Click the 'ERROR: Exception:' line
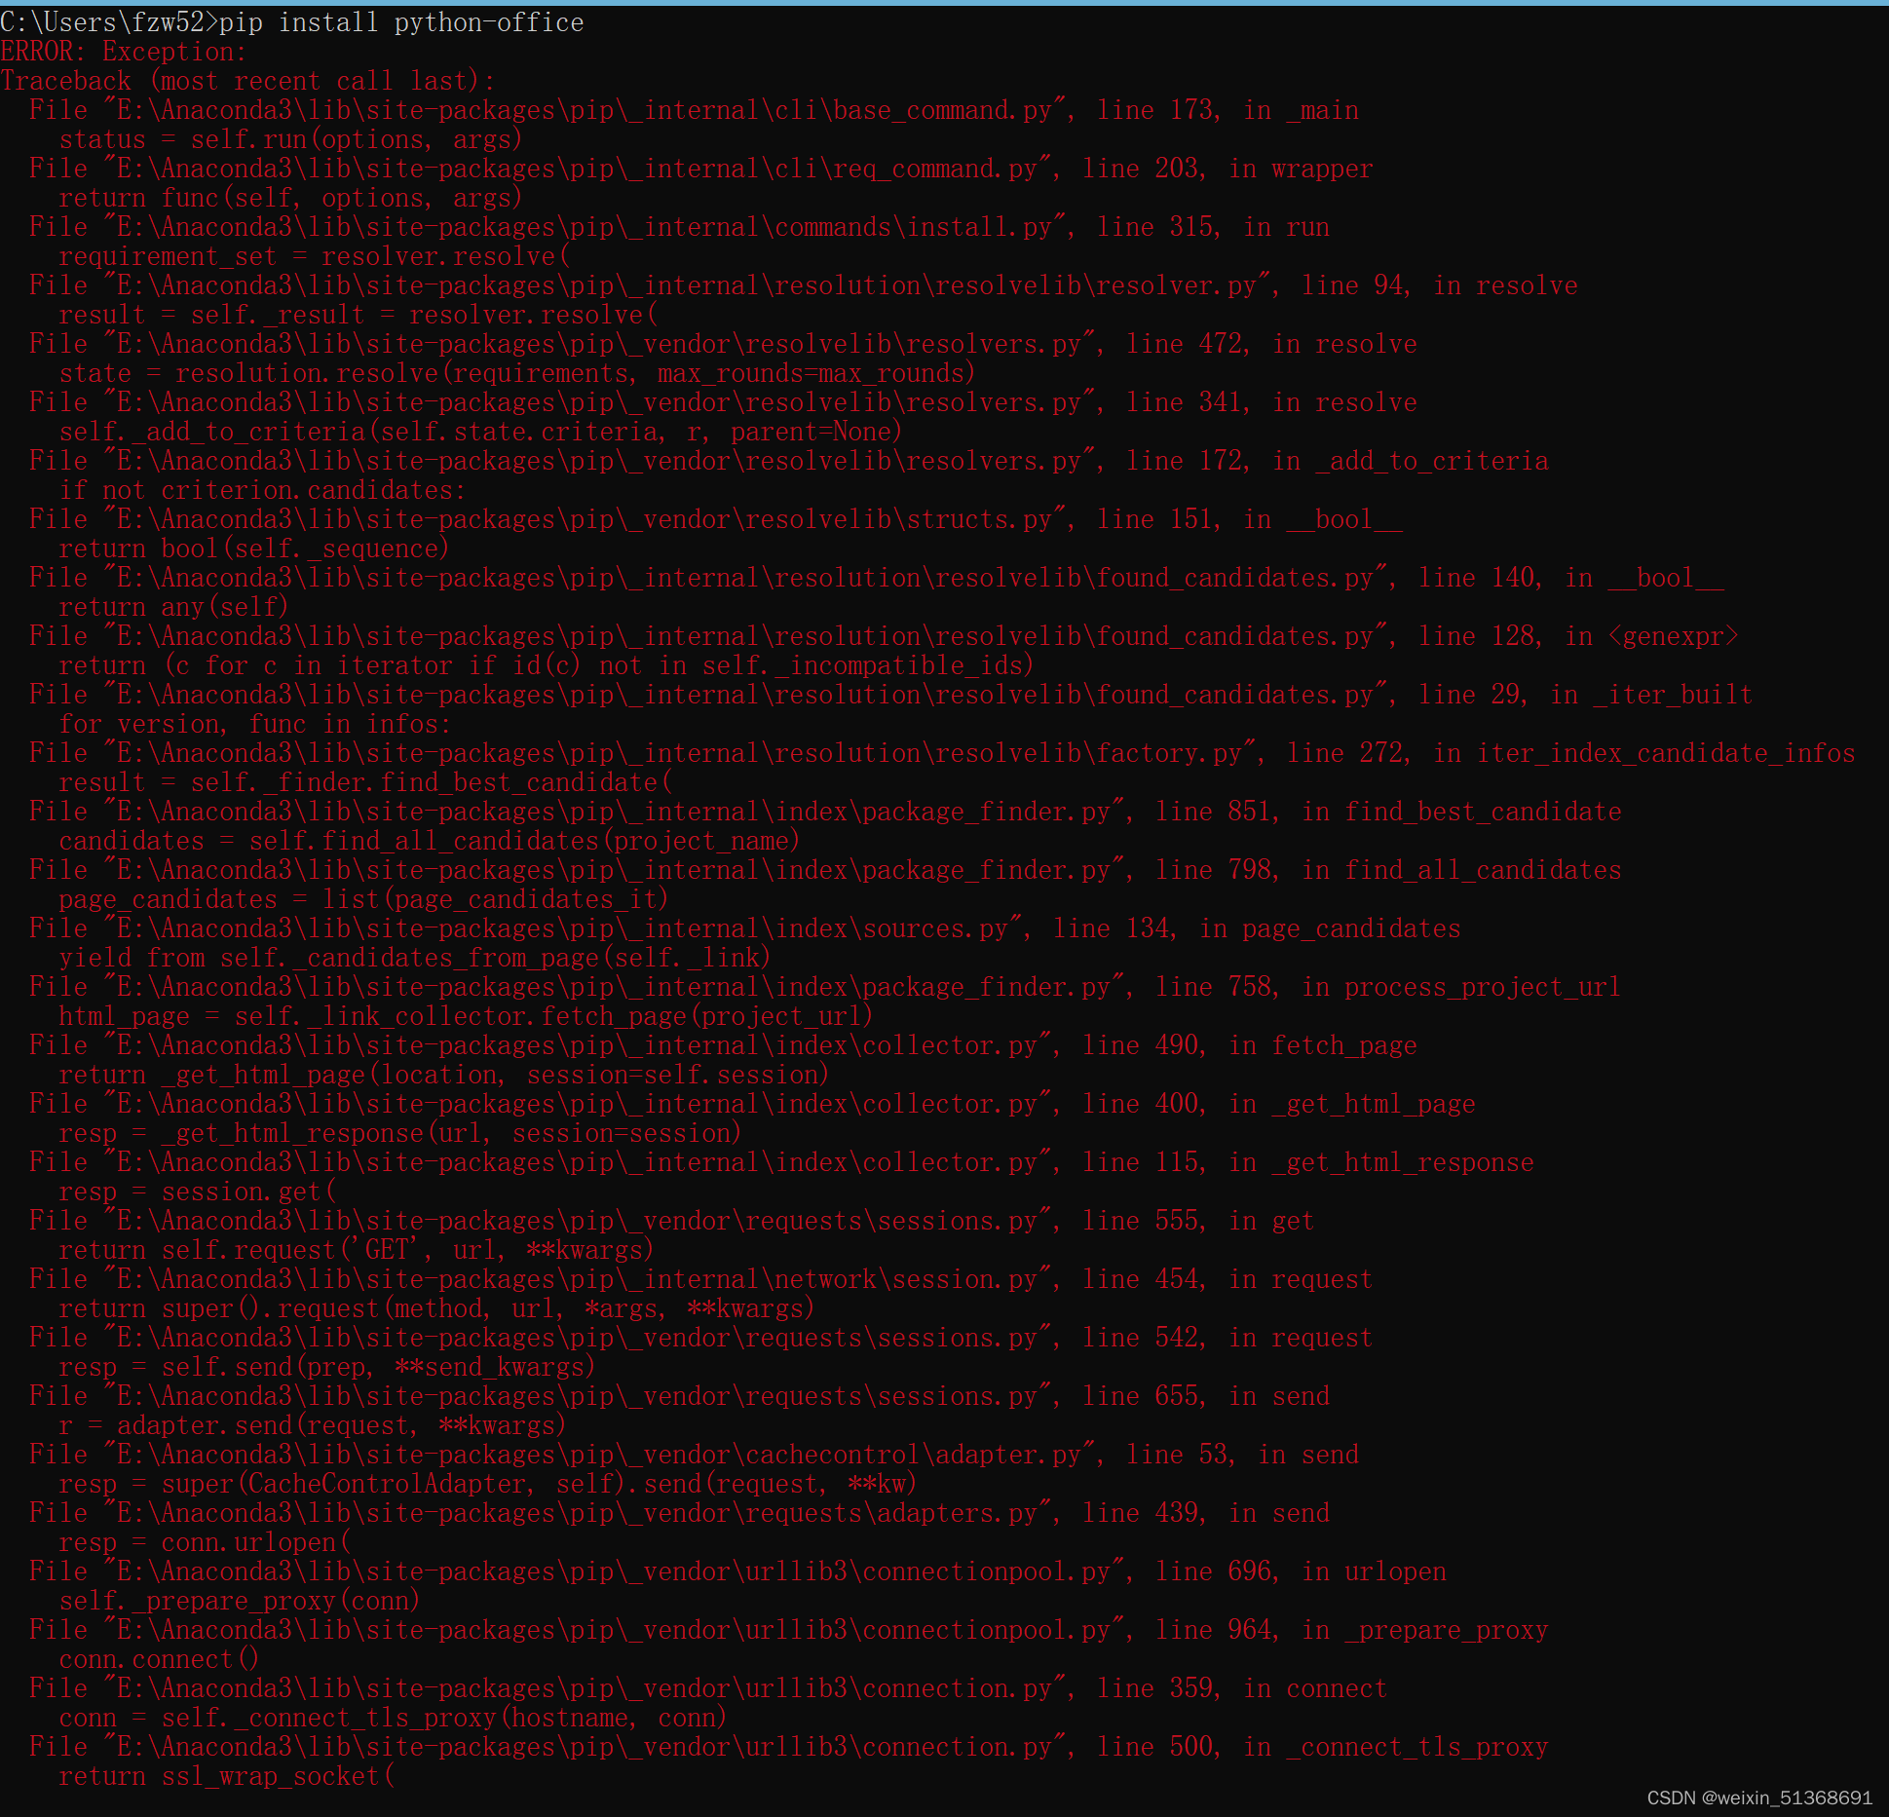1889x1817 pixels. click(124, 52)
